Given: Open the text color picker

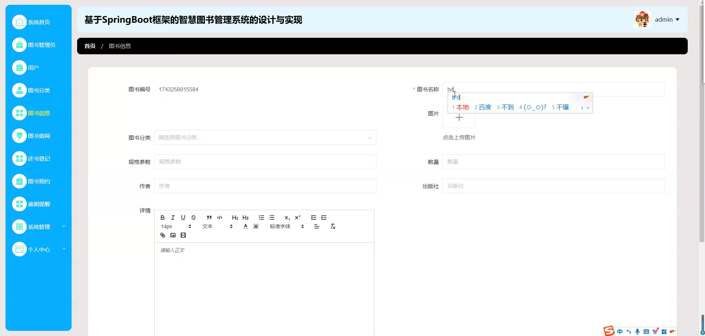Looking at the screenshot, I should click(246, 226).
